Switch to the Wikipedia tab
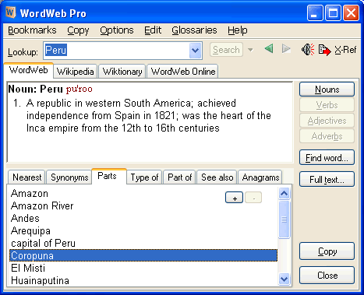The height and width of the screenshot is (295, 364). click(x=76, y=72)
